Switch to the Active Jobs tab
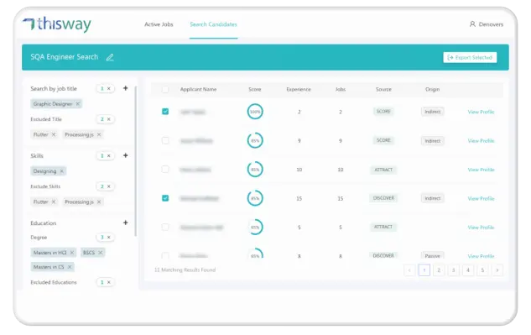 point(159,24)
